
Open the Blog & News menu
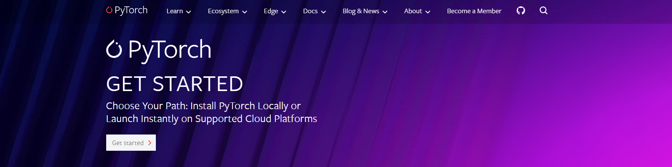[365, 11]
